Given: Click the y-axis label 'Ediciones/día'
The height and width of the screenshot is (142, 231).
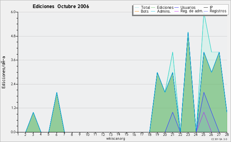Looking at the screenshot, I should click(3, 72).
